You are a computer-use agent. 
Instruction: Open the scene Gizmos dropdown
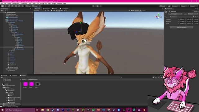pos(138,11)
